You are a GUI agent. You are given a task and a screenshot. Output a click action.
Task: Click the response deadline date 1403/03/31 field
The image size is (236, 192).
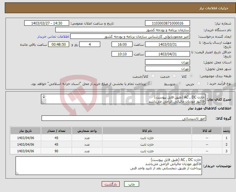pyautogui.click(x=168, y=44)
